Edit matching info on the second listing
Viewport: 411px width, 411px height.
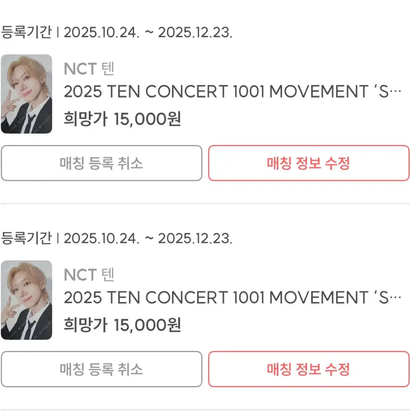click(308, 369)
